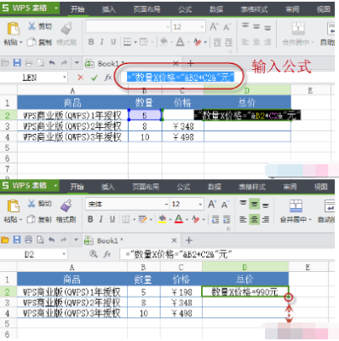Click 合并居中 merge icon in the 宋体 window
This screenshot has height=341, width=339.
pos(296,205)
